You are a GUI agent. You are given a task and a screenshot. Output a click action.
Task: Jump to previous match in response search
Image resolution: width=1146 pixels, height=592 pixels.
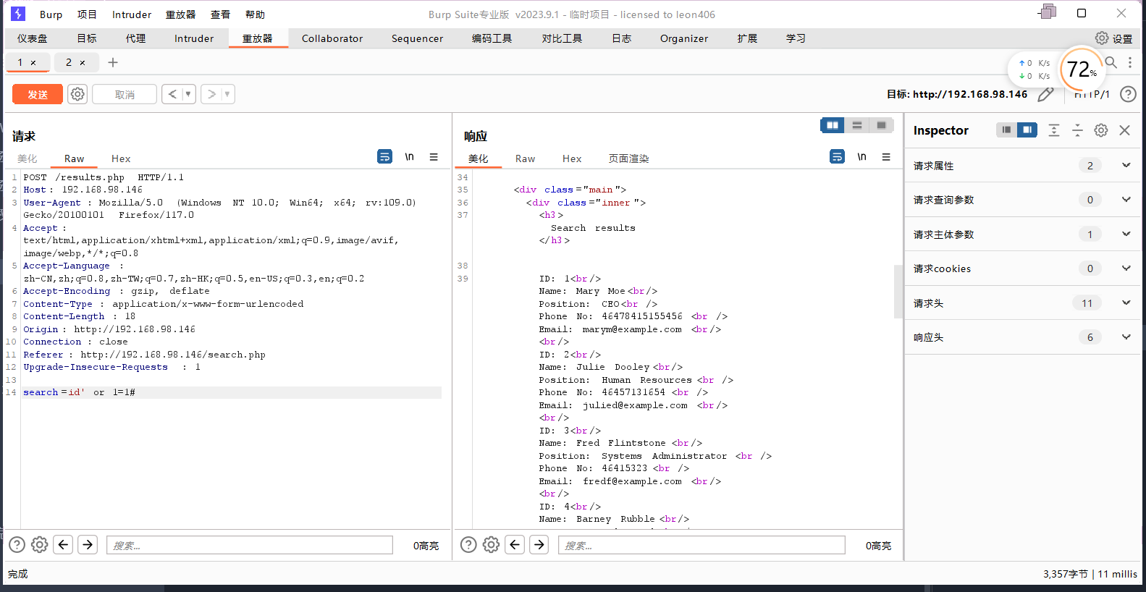(515, 544)
